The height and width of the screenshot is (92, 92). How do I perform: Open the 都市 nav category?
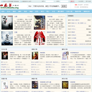[20, 11]
